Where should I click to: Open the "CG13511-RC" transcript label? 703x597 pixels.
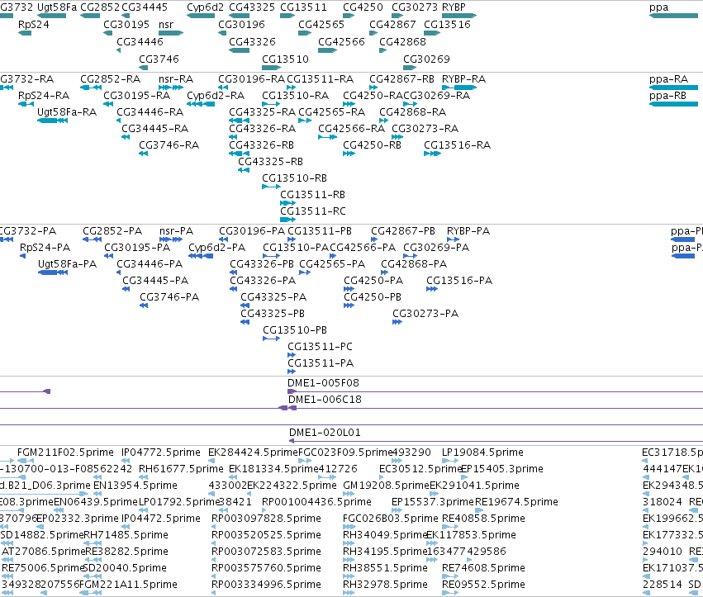click(x=313, y=211)
